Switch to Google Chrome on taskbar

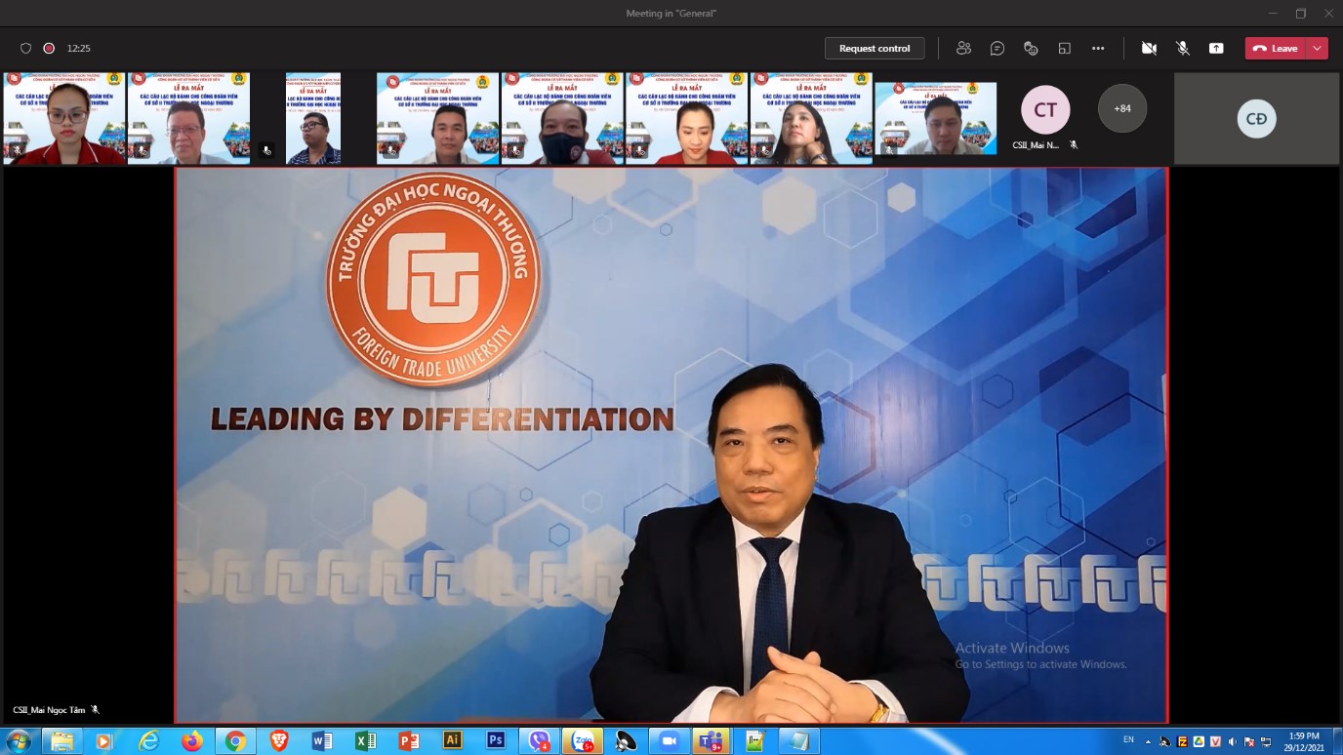tap(235, 741)
